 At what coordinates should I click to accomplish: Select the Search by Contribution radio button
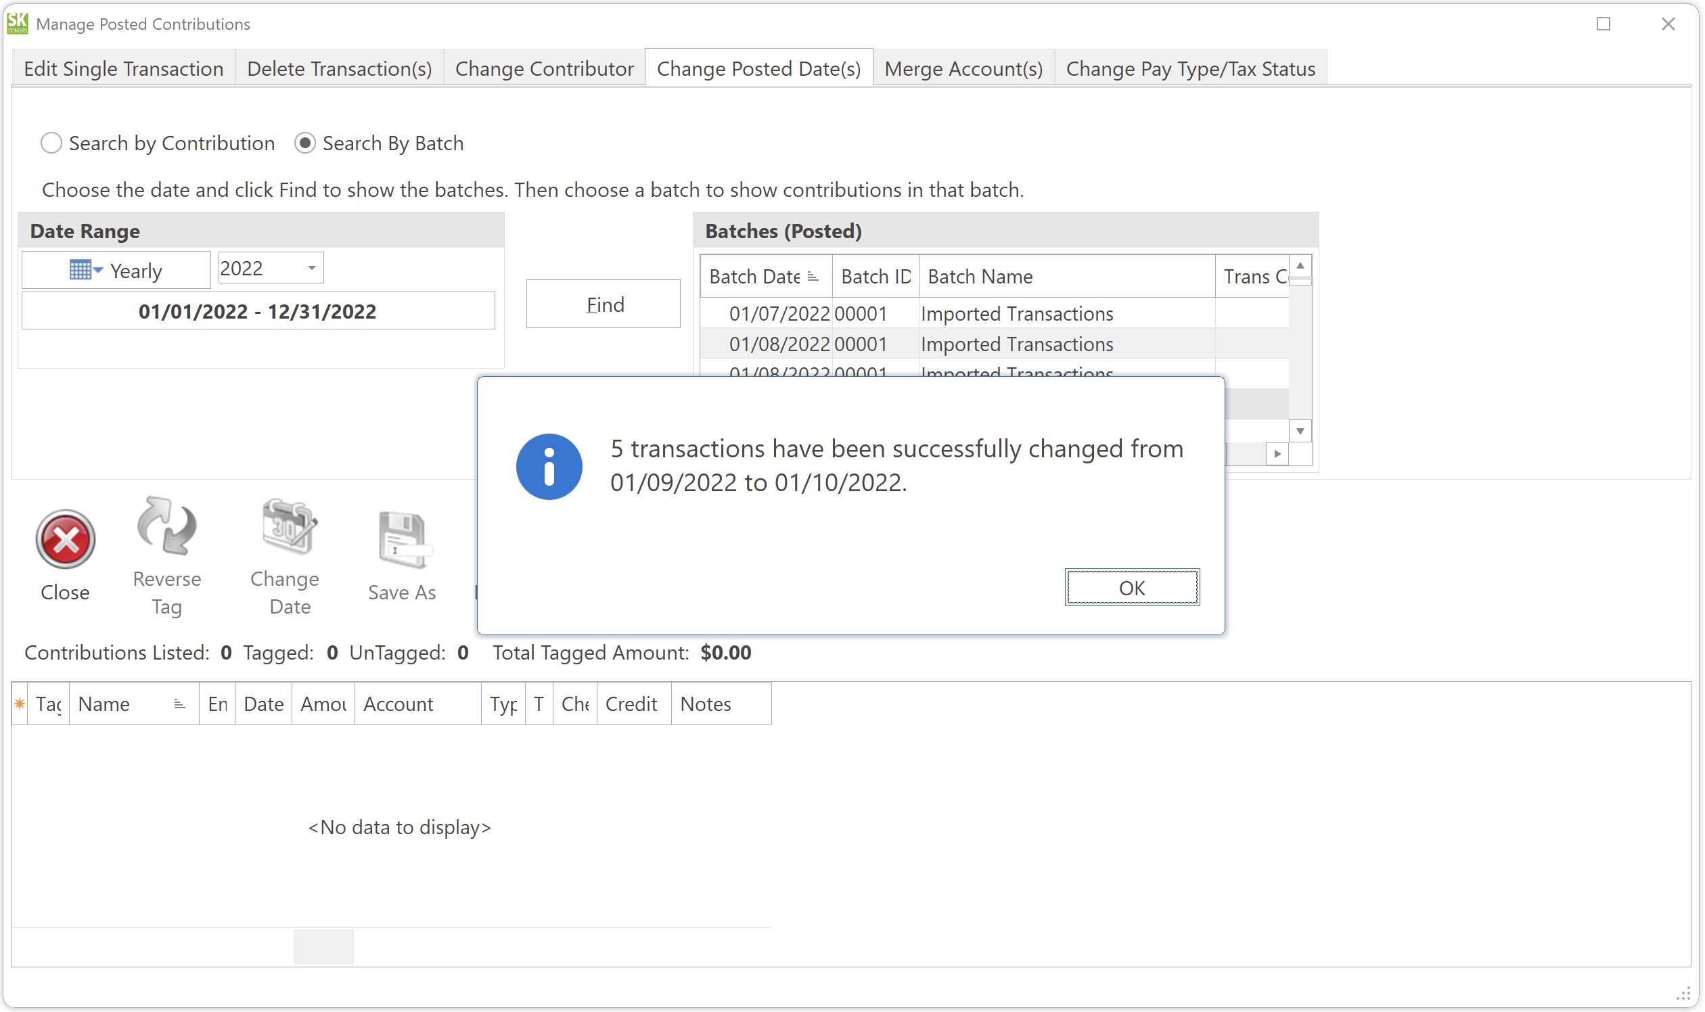point(51,143)
